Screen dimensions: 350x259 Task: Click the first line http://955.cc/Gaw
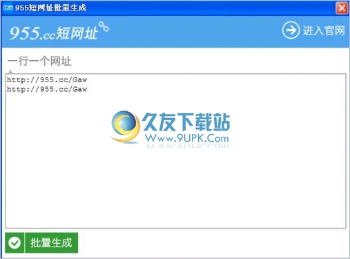tap(47, 79)
